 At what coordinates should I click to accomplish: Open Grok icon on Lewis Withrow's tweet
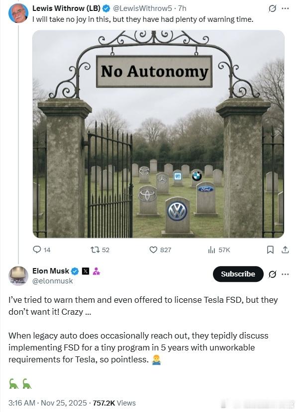click(x=272, y=8)
